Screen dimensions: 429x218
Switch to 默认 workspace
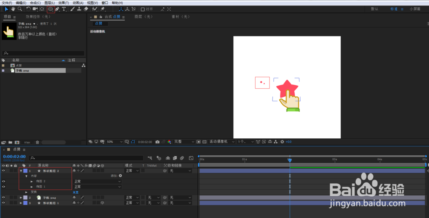[375, 9]
